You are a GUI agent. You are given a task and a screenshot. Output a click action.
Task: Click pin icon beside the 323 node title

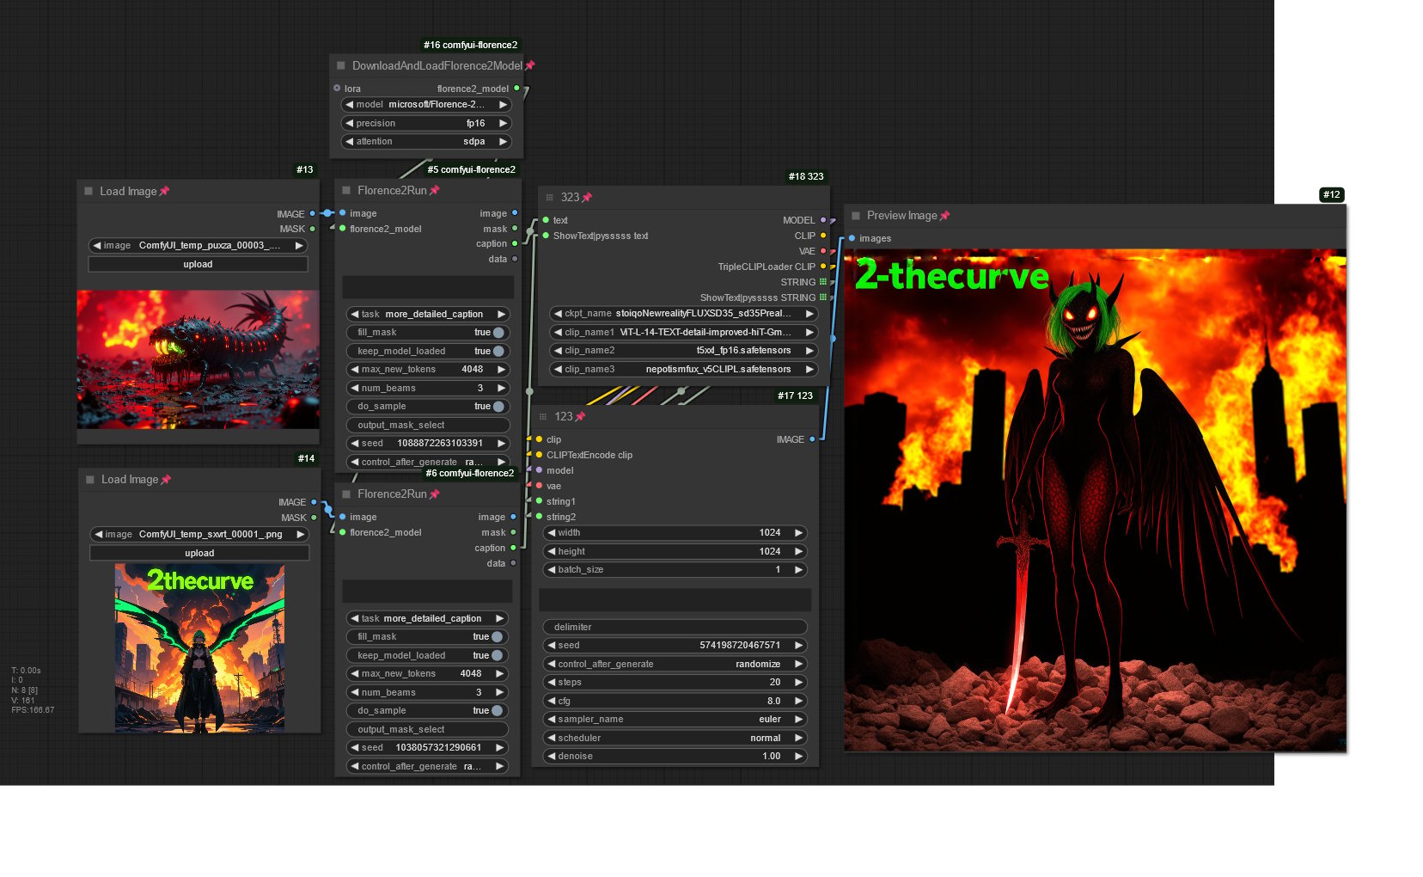click(587, 197)
